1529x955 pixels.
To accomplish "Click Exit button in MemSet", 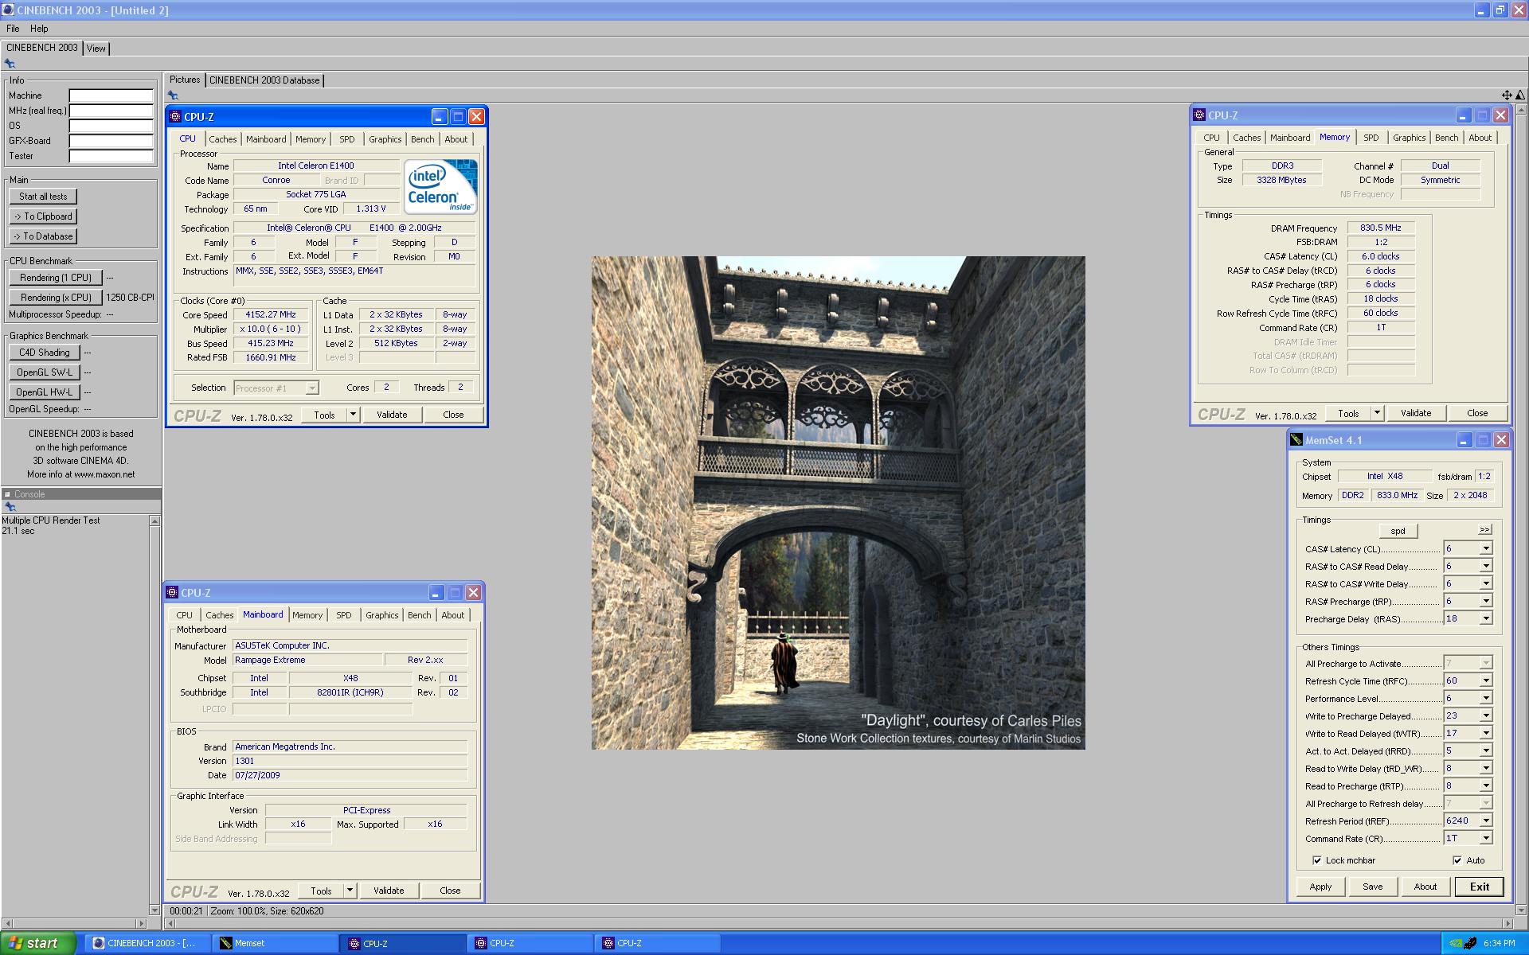I will pyautogui.click(x=1480, y=887).
